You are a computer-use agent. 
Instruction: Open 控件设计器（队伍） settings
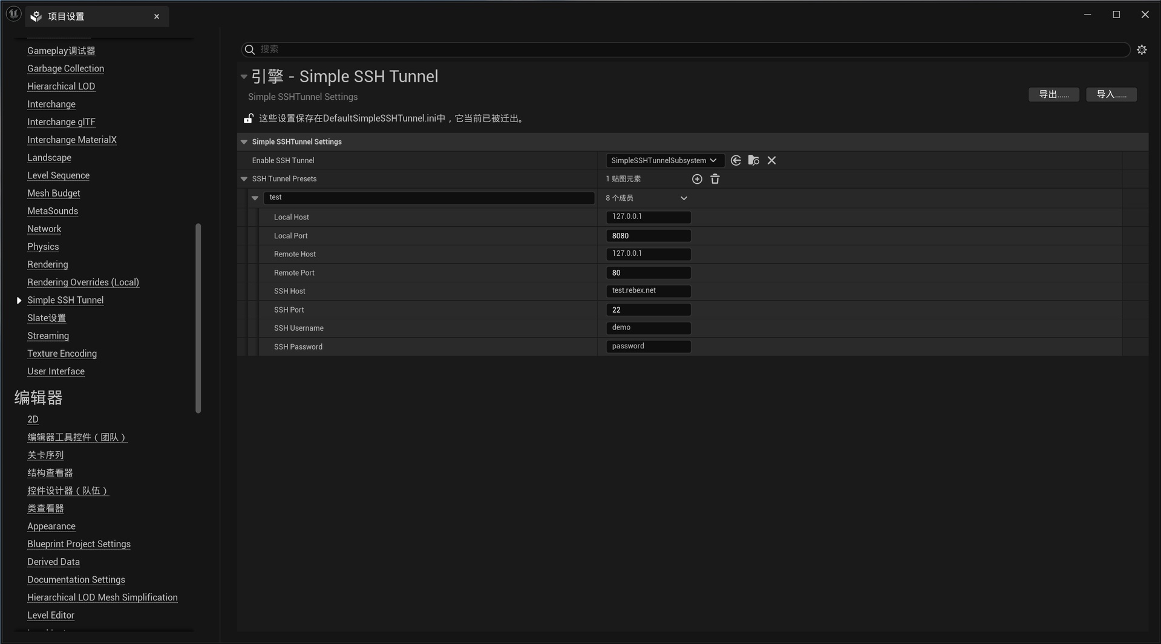click(x=68, y=491)
